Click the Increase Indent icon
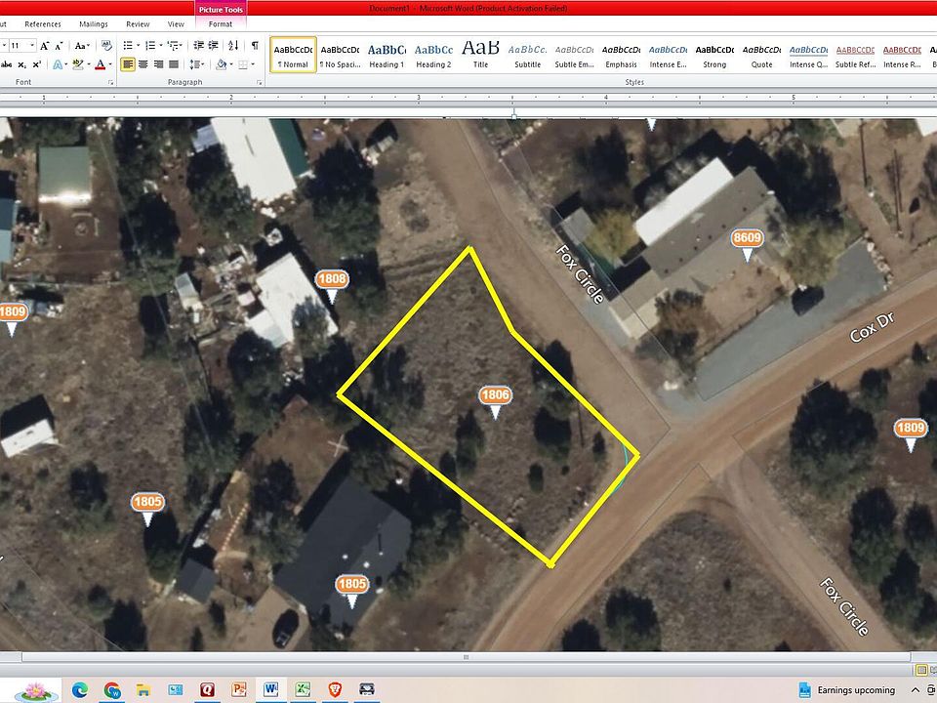The height and width of the screenshot is (703, 937). coord(213,46)
